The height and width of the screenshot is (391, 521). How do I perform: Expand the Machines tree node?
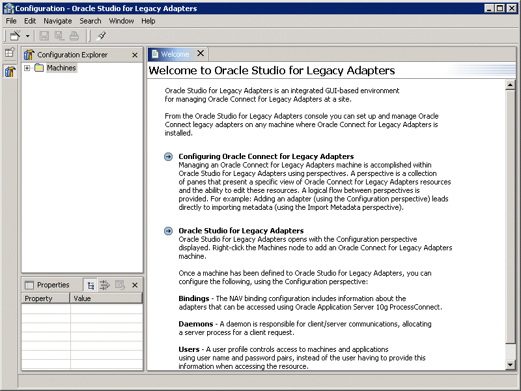27,68
